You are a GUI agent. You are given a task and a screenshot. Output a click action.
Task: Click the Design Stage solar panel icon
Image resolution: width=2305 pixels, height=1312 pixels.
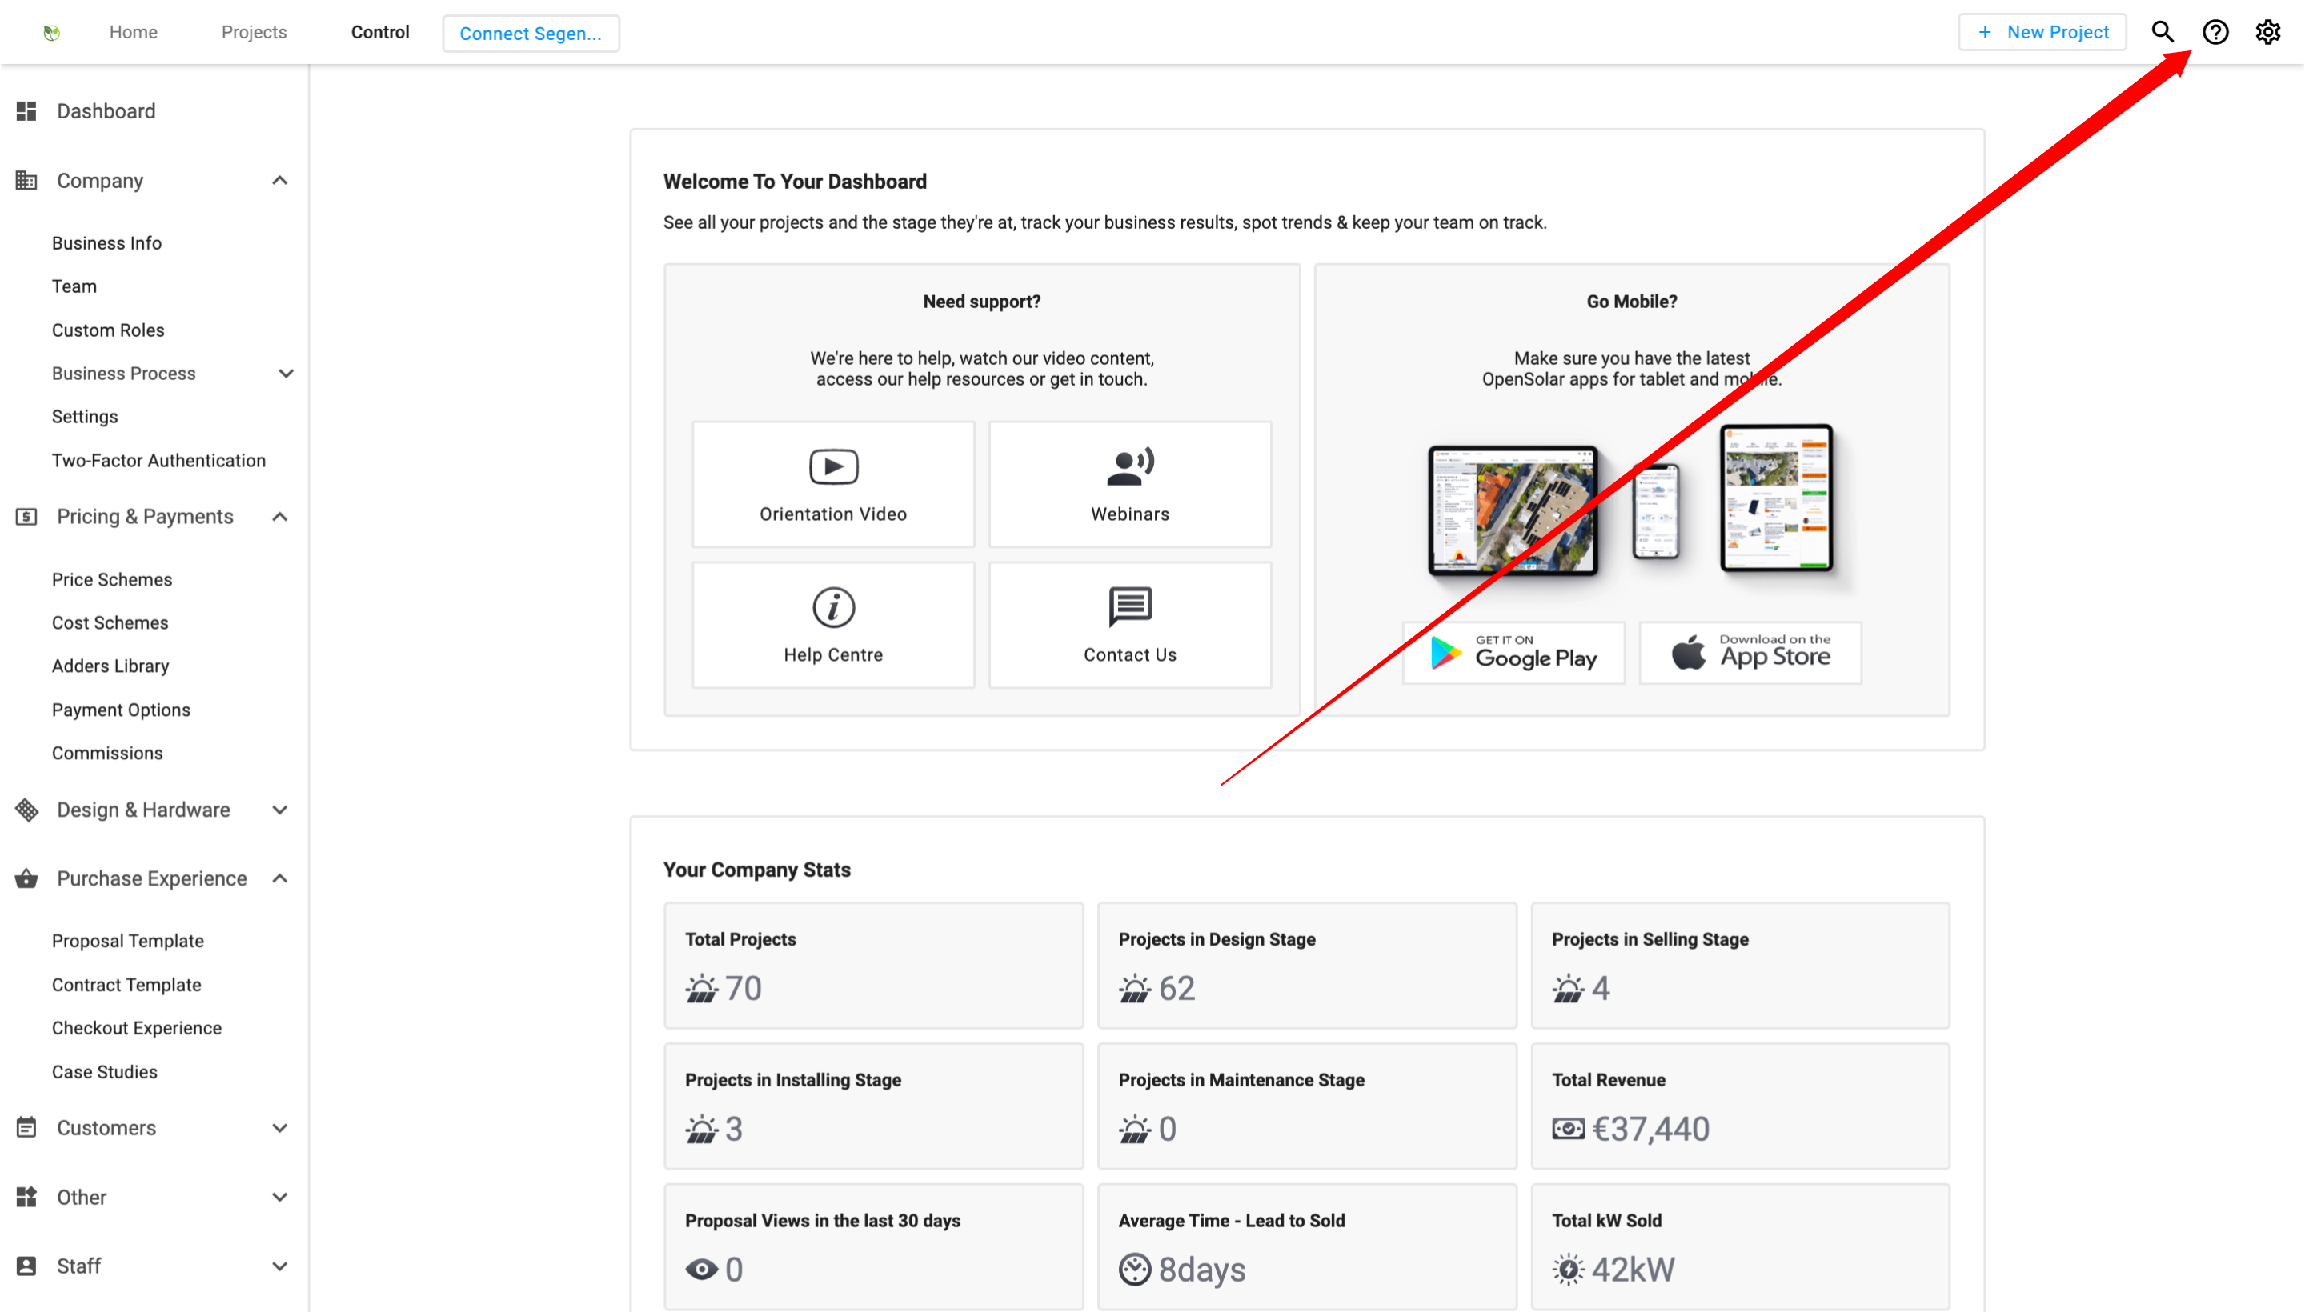(1134, 989)
